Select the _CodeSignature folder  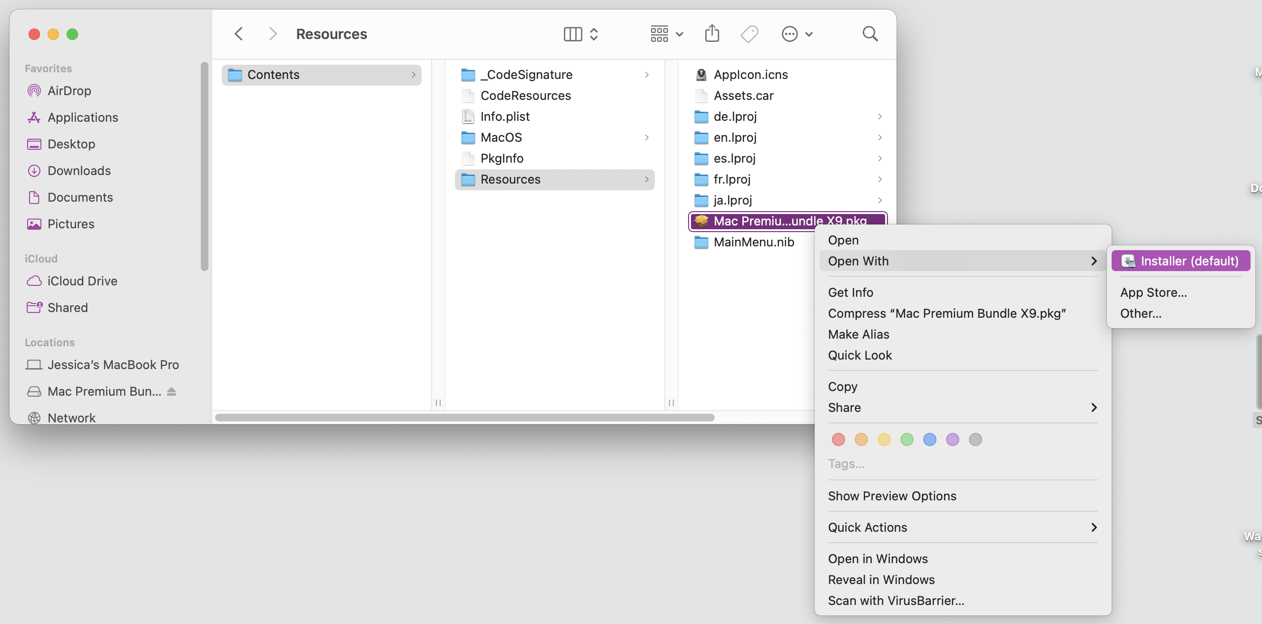click(x=554, y=75)
